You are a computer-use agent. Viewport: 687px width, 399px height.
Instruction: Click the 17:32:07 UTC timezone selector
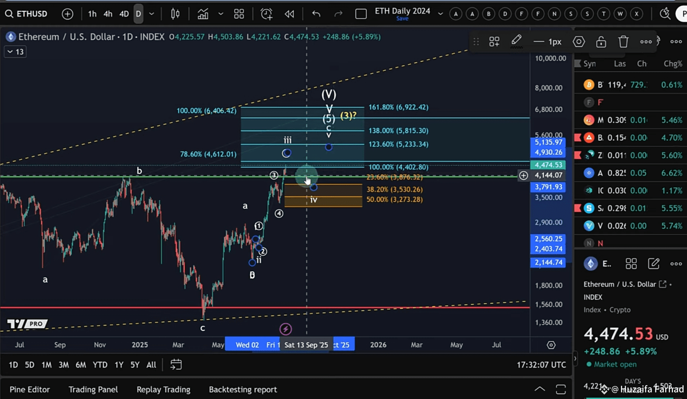coord(541,365)
